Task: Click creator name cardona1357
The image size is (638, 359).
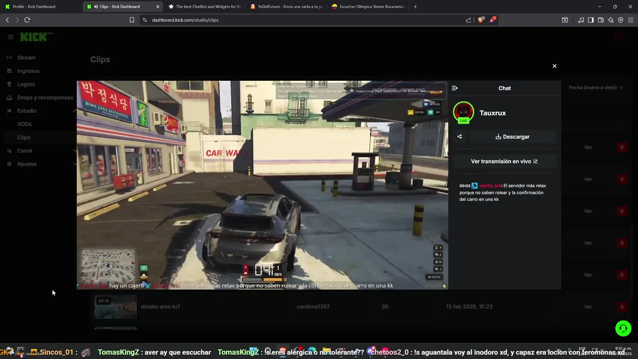Action: 313,307
